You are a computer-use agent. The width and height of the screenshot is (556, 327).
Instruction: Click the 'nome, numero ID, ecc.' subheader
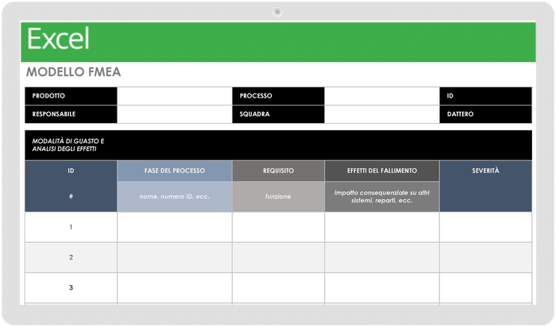175,197
